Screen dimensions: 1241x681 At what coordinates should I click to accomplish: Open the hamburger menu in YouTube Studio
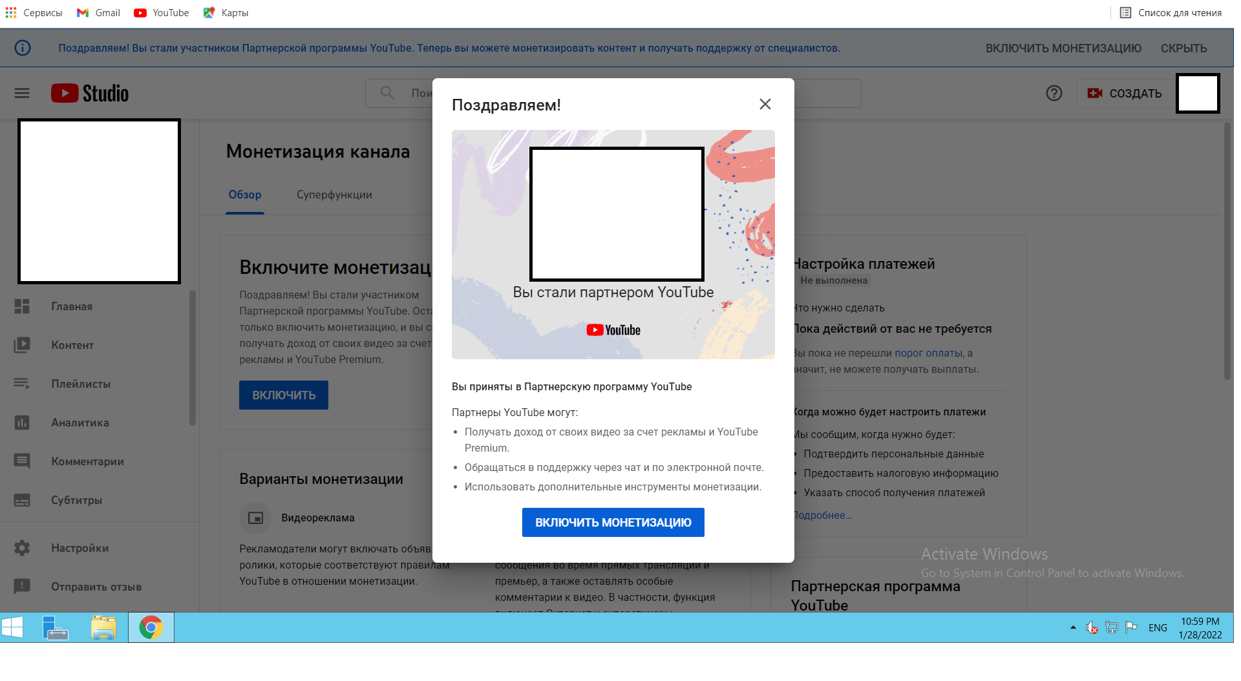(22, 94)
